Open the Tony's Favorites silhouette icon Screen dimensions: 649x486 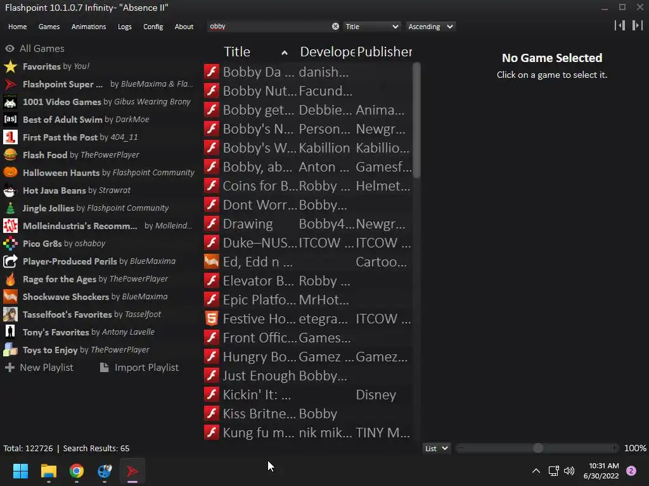(x=10, y=332)
